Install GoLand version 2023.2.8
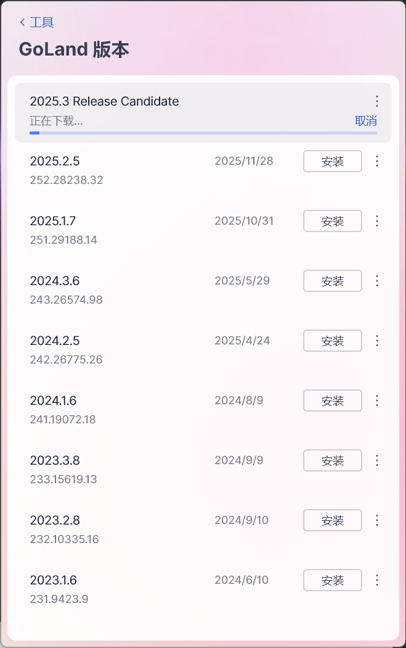 click(332, 521)
